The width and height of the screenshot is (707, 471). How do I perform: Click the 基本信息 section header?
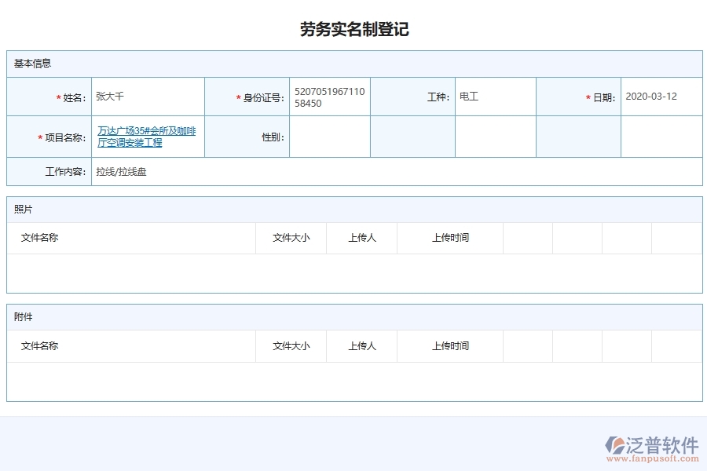tap(24, 64)
